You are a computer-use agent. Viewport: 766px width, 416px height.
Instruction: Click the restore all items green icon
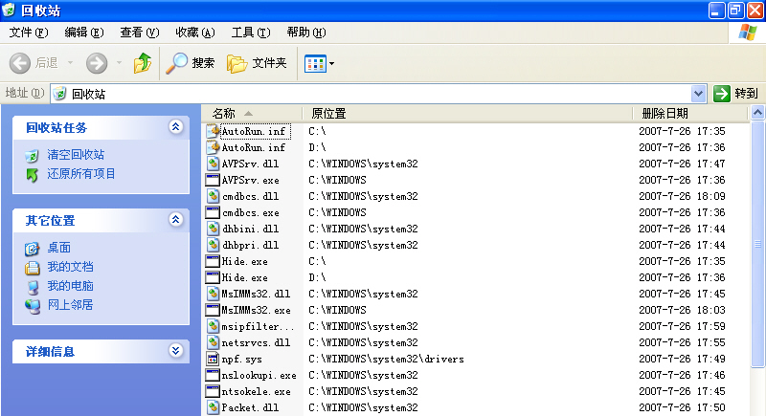(x=32, y=175)
